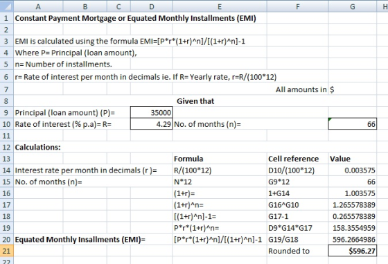Select the value 1.265578389
Screen dimensions: 388x264
point(353,205)
